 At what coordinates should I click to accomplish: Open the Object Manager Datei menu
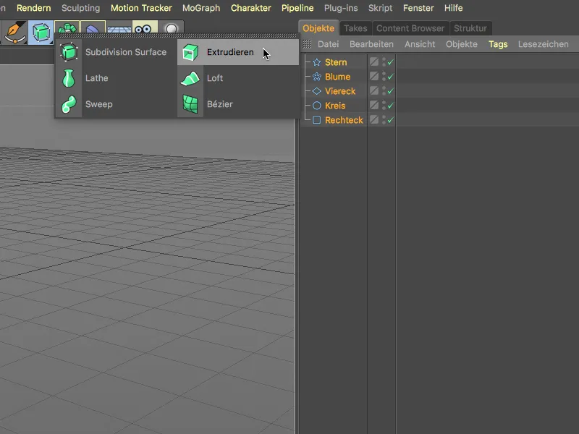(x=328, y=44)
